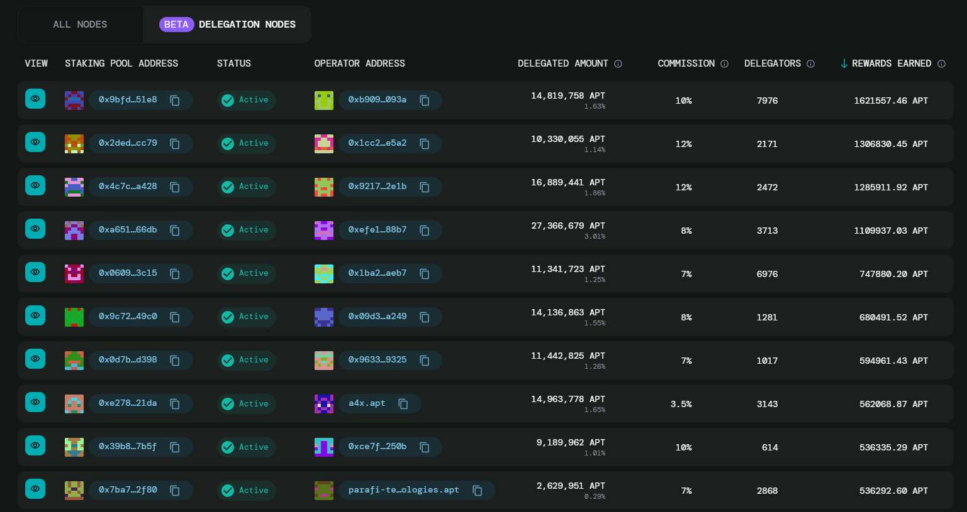Click the 0x9c72…49c0 pool identicon

(x=74, y=317)
